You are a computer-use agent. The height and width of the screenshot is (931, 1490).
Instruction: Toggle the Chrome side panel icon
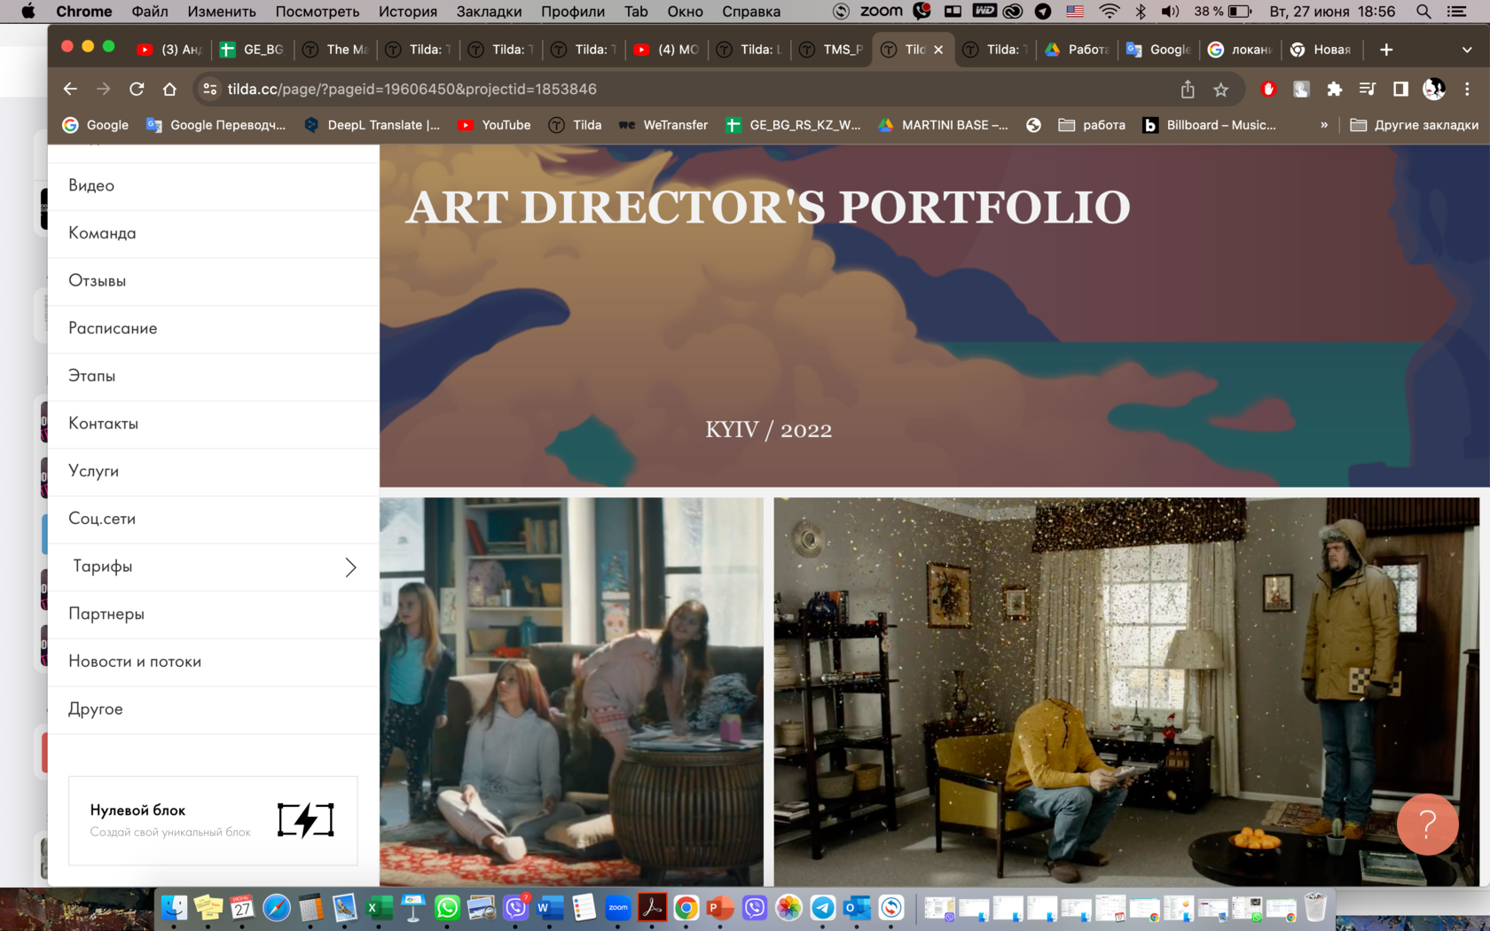click(x=1400, y=89)
